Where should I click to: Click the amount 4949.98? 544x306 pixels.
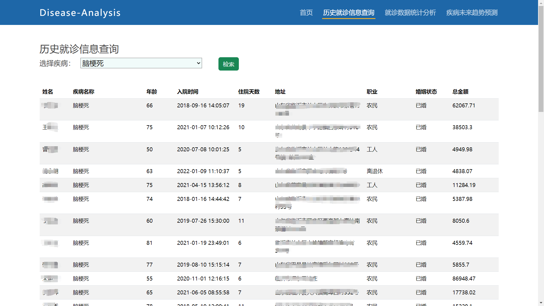pos(462,150)
